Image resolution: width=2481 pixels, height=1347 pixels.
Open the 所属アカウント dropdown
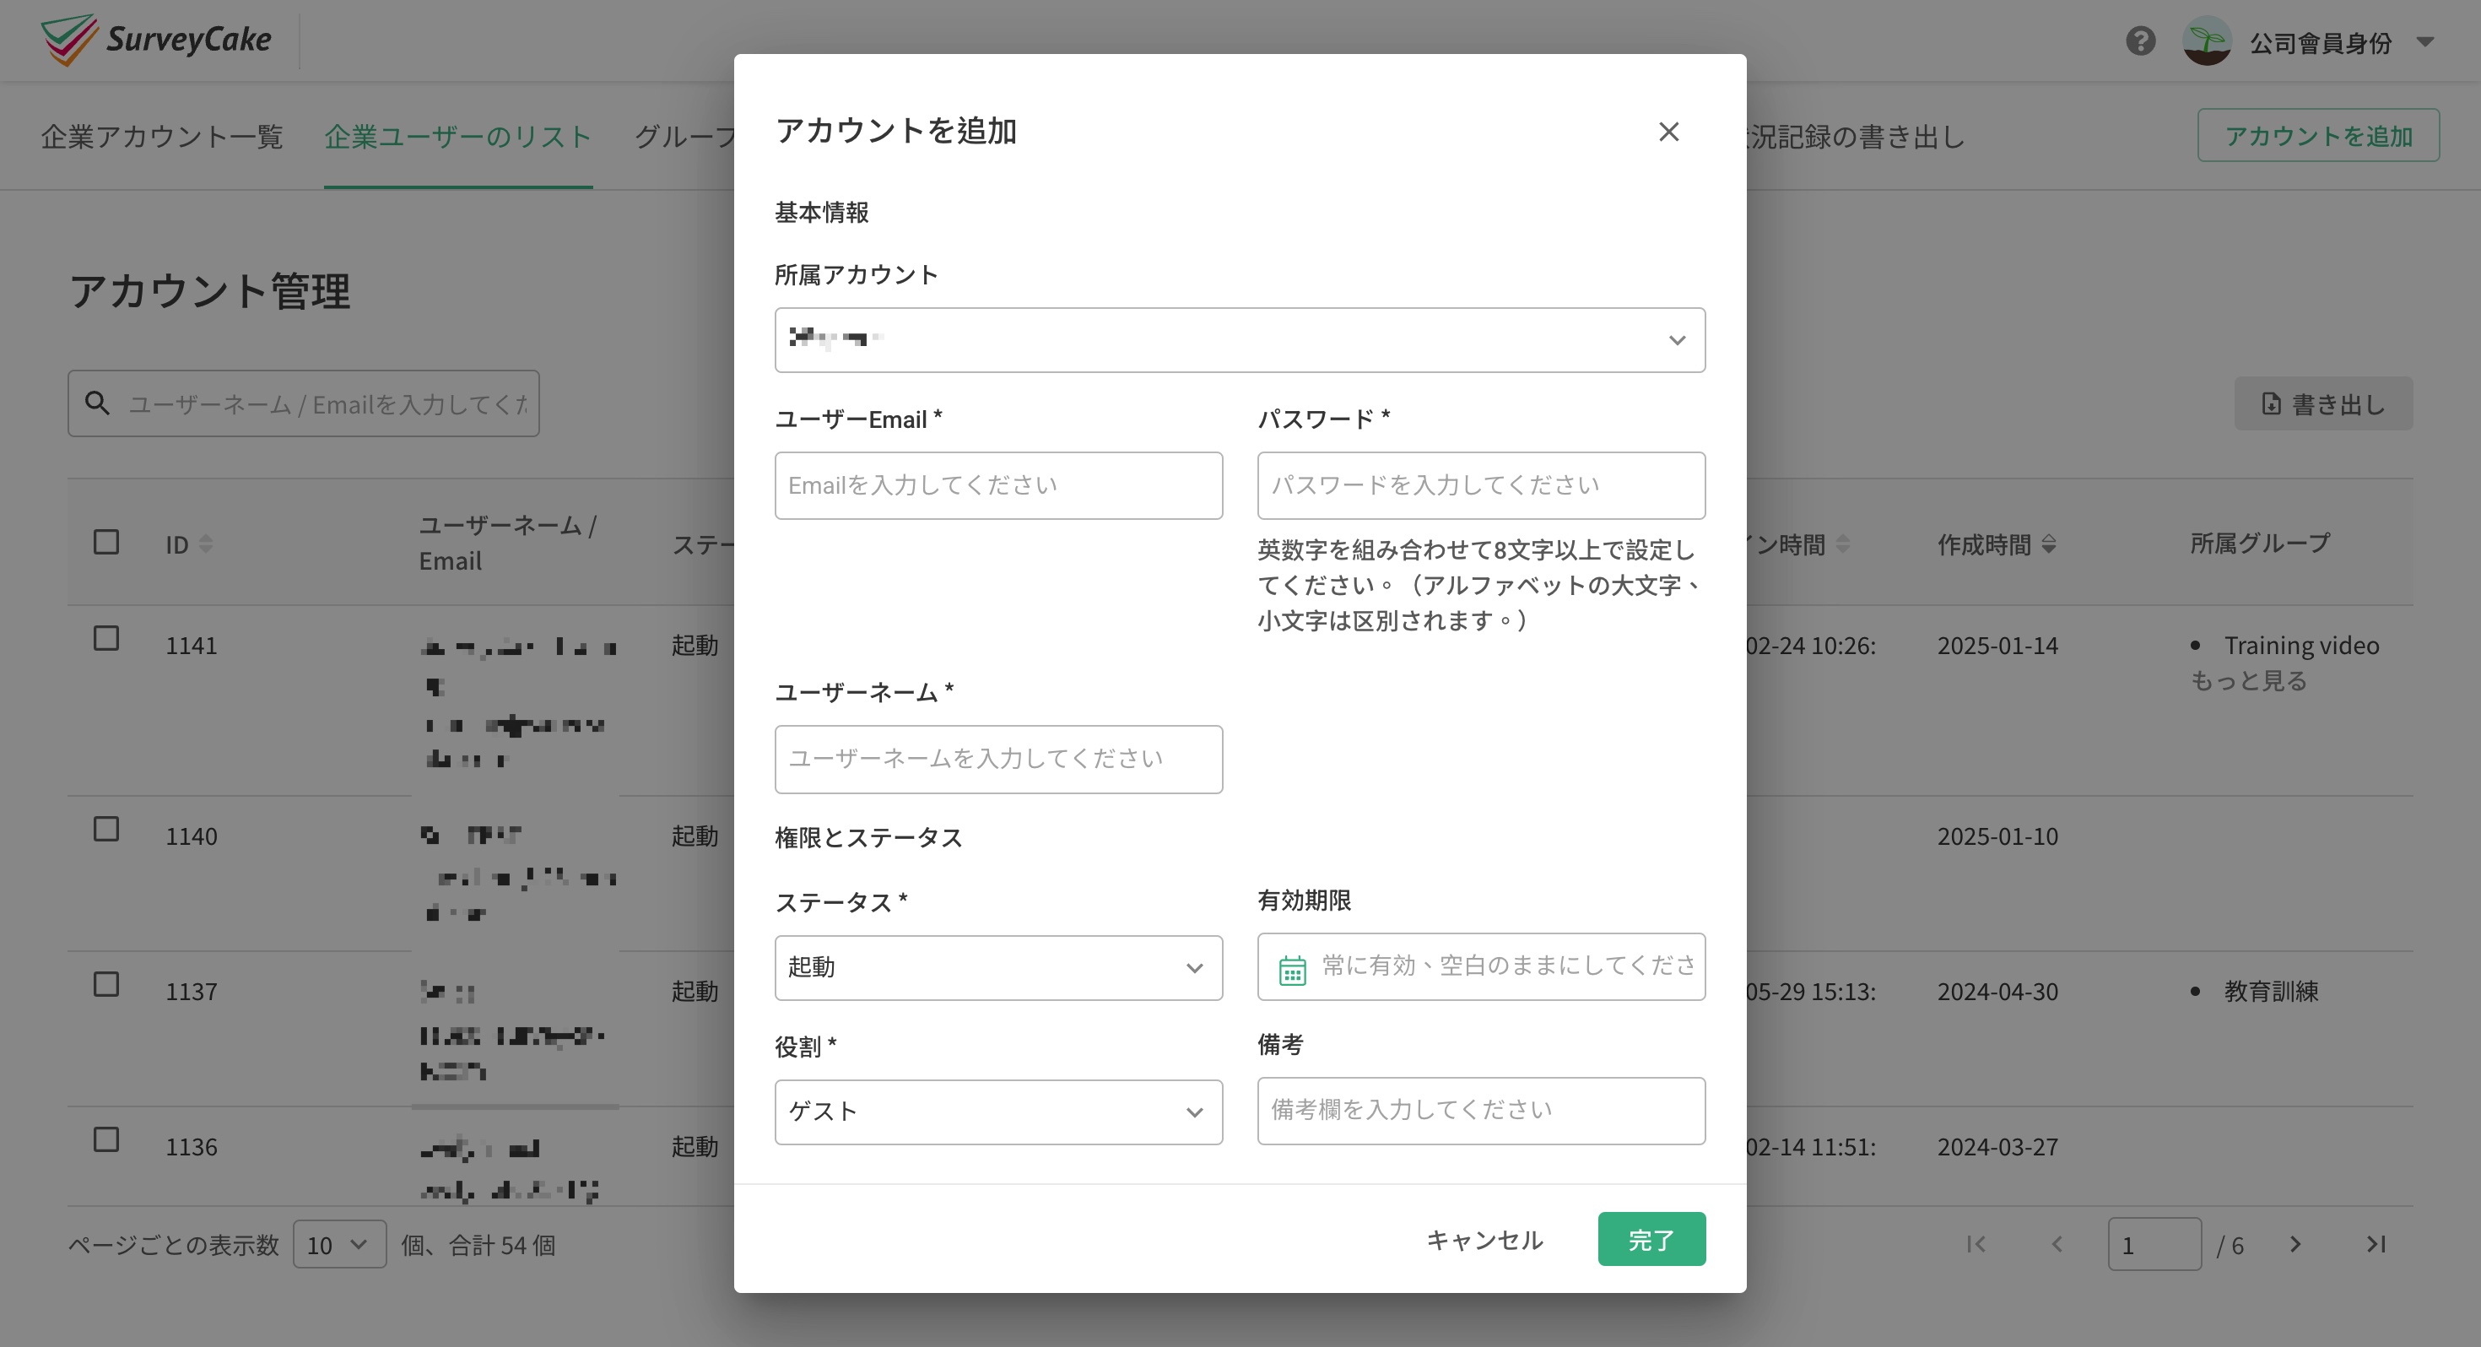pyautogui.click(x=1240, y=340)
